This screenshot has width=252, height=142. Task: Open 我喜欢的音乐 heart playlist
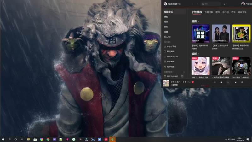click(x=171, y=76)
